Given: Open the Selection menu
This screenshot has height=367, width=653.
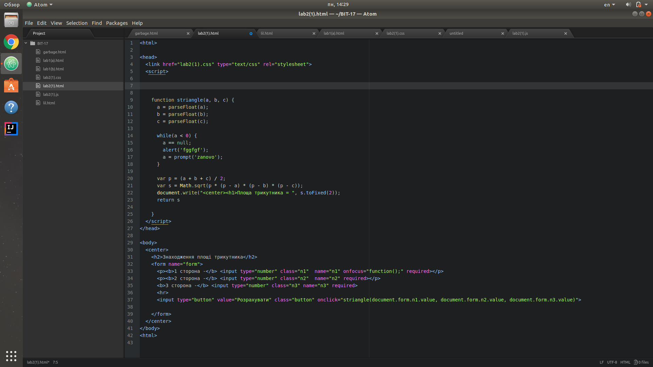Looking at the screenshot, I should [77, 23].
